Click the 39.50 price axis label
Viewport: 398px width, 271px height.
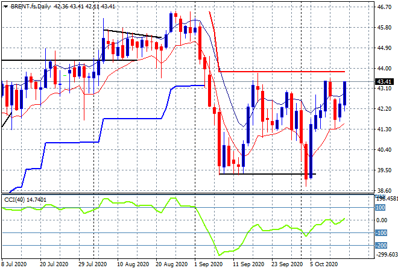click(384, 170)
